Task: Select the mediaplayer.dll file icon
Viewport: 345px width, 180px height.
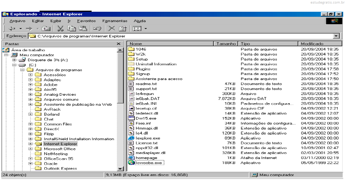Action: (x=131, y=153)
